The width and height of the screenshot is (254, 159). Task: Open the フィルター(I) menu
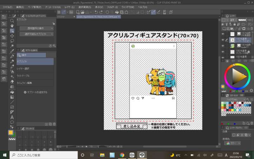(112, 7)
